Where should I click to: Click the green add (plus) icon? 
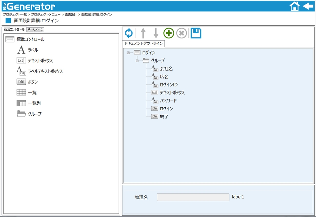[168, 33]
